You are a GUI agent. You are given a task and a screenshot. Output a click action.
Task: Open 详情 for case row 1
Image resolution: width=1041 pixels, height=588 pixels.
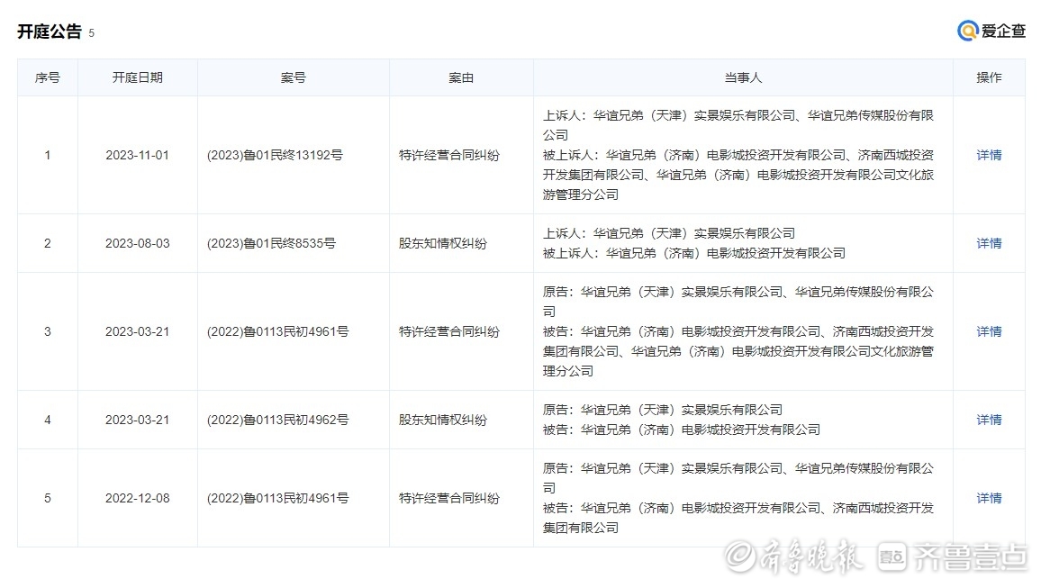(x=989, y=155)
